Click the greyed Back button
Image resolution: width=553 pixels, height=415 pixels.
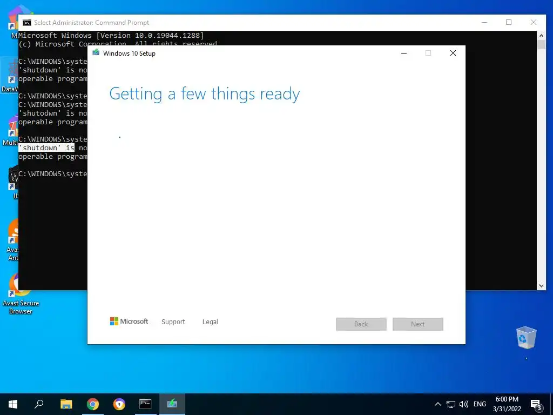(x=361, y=324)
